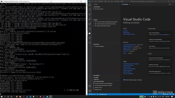The height and width of the screenshot is (98, 175).
Task: Open Printable keyboard cheatsheet link
Action: coord(131,64)
